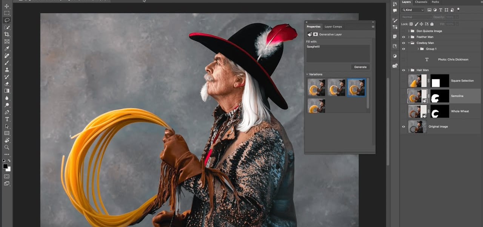Select the Lasso tool
The height and width of the screenshot is (227, 483).
(x=7, y=20)
